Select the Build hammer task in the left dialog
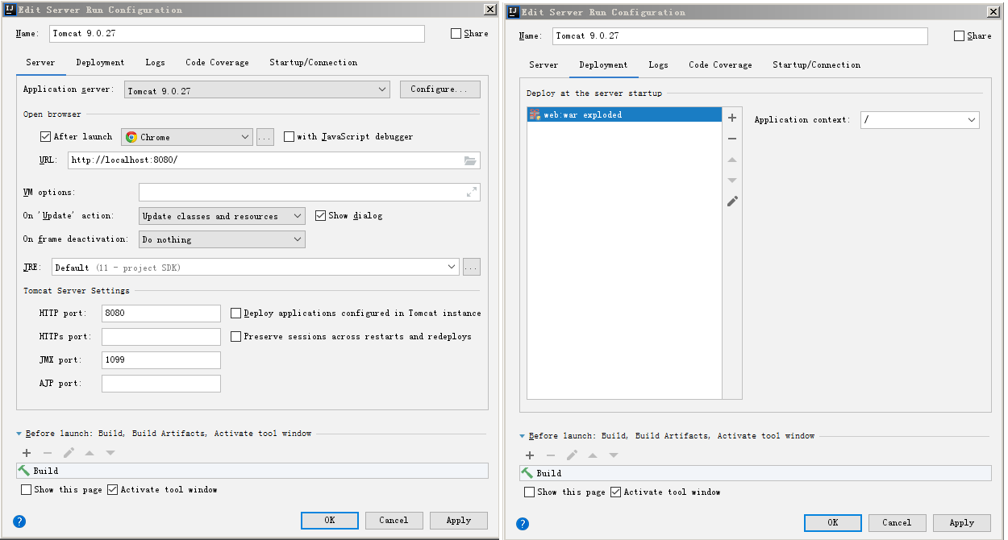Image resolution: width=1008 pixels, height=540 pixels. pos(252,471)
